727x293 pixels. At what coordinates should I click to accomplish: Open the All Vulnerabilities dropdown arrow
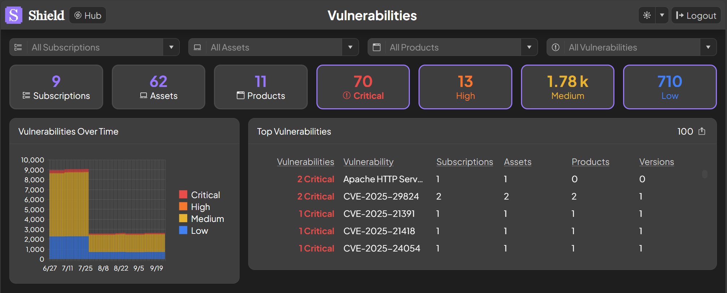708,47
